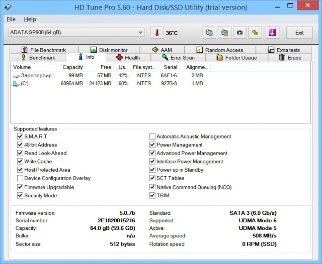Open the File Benchmark tab

click(44, 50)
